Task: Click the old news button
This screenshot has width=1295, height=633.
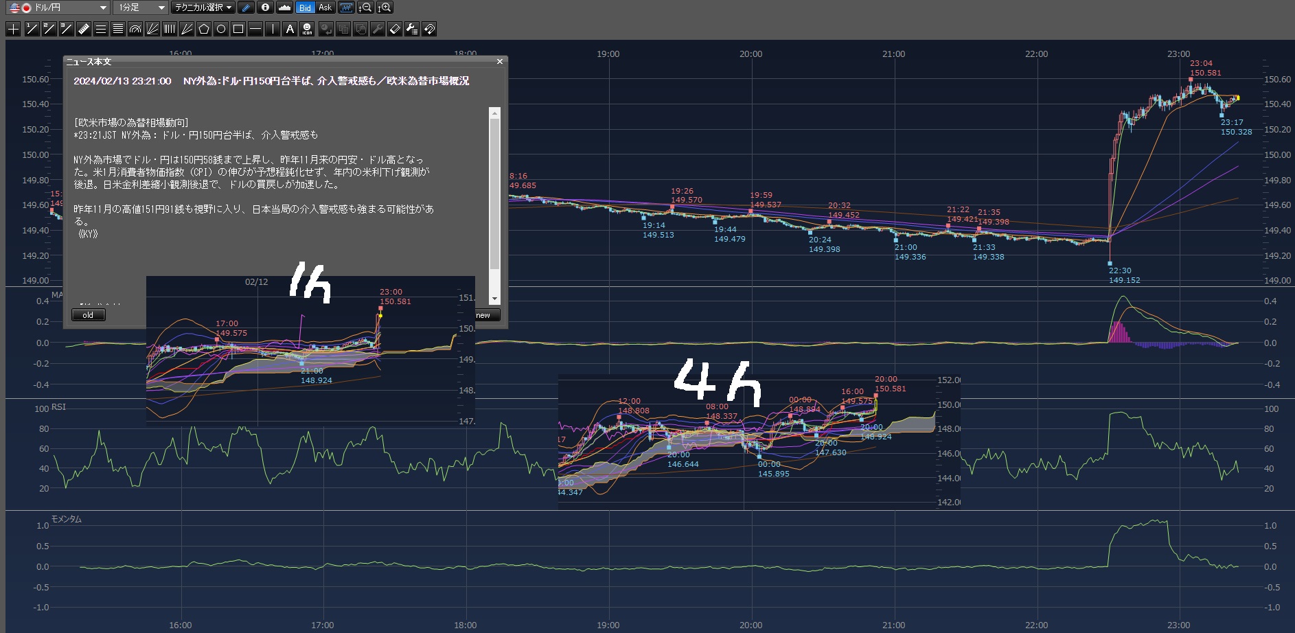Action: point(88,315)
